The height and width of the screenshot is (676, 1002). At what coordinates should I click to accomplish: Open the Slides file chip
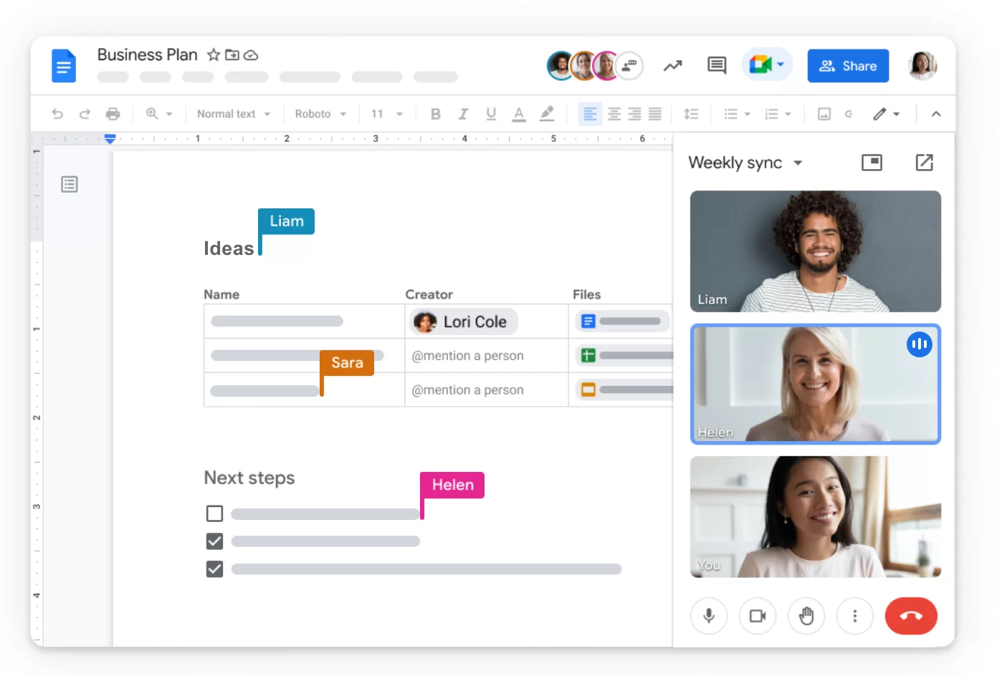(x=625, y=390)
